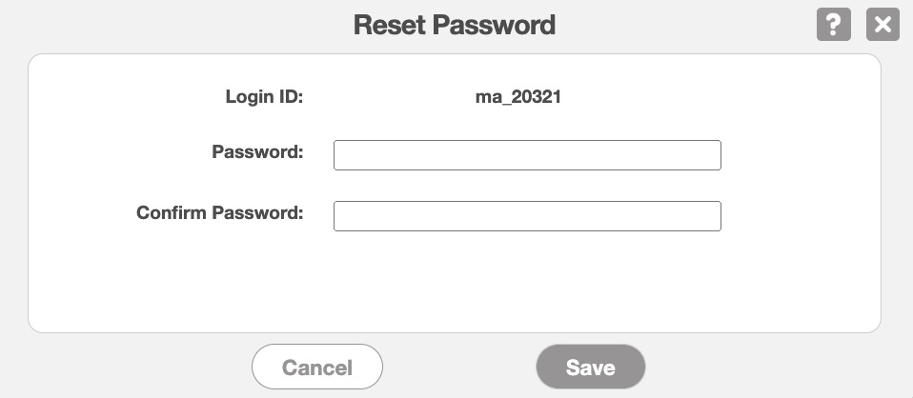Click into the Password input field
The width and height of the screenshot is (913, 398).
[x=527, y=155]
